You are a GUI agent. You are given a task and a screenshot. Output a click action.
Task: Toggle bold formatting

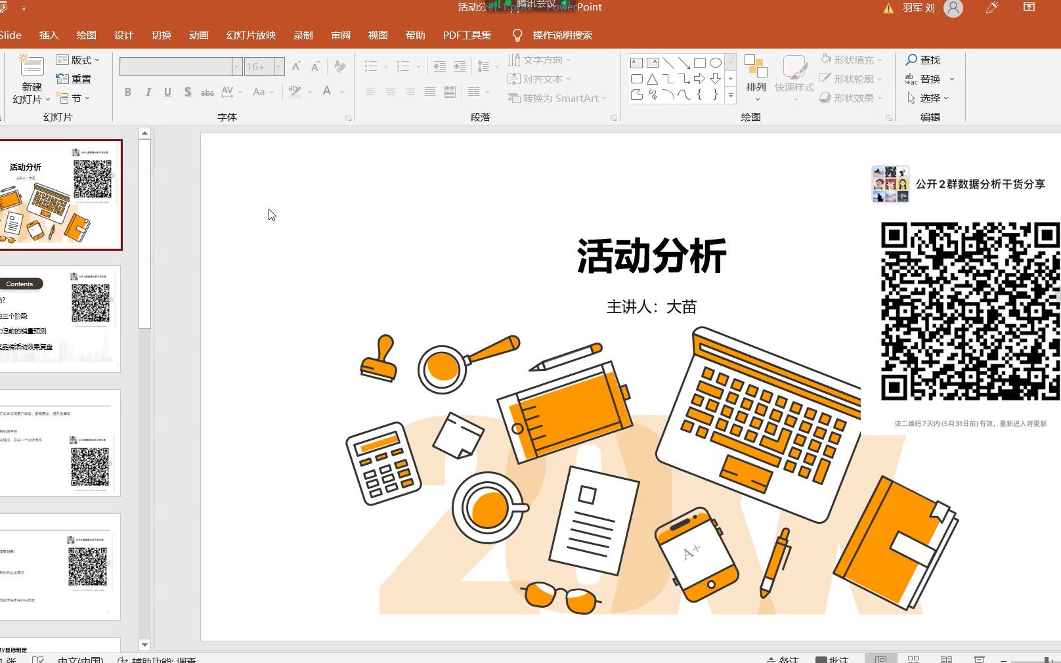[x=128, y=92]
